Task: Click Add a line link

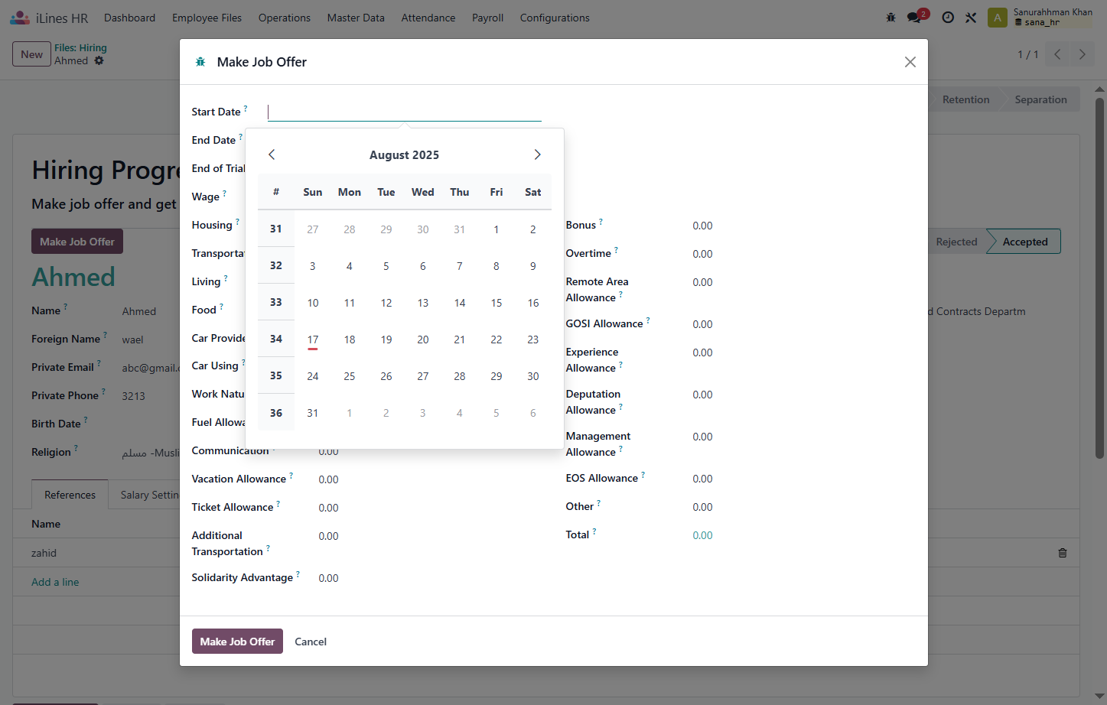Action: point(55,582)
